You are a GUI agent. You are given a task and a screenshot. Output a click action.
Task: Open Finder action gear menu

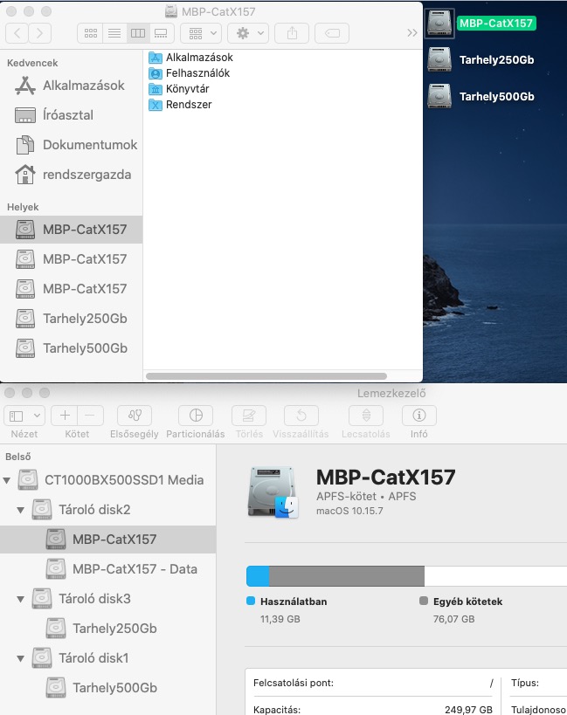click(248, 33)
